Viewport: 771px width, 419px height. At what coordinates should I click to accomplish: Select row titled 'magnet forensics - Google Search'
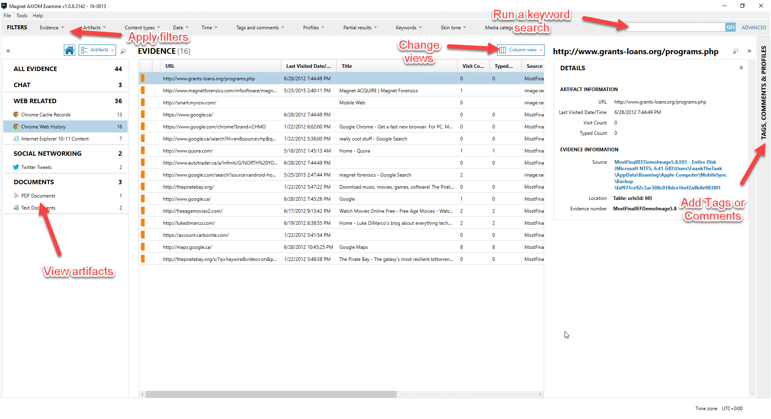click(341, 175)
